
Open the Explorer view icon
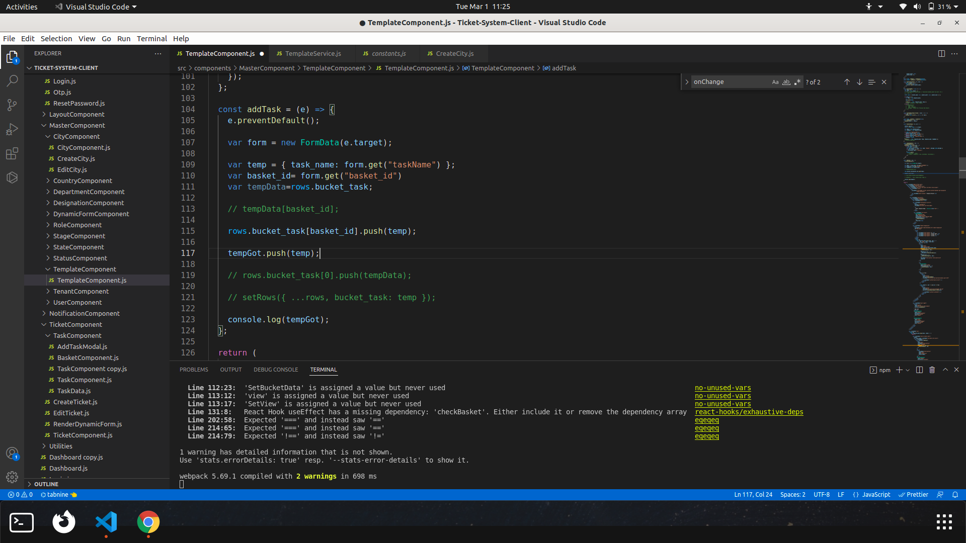tap(12, 57)
